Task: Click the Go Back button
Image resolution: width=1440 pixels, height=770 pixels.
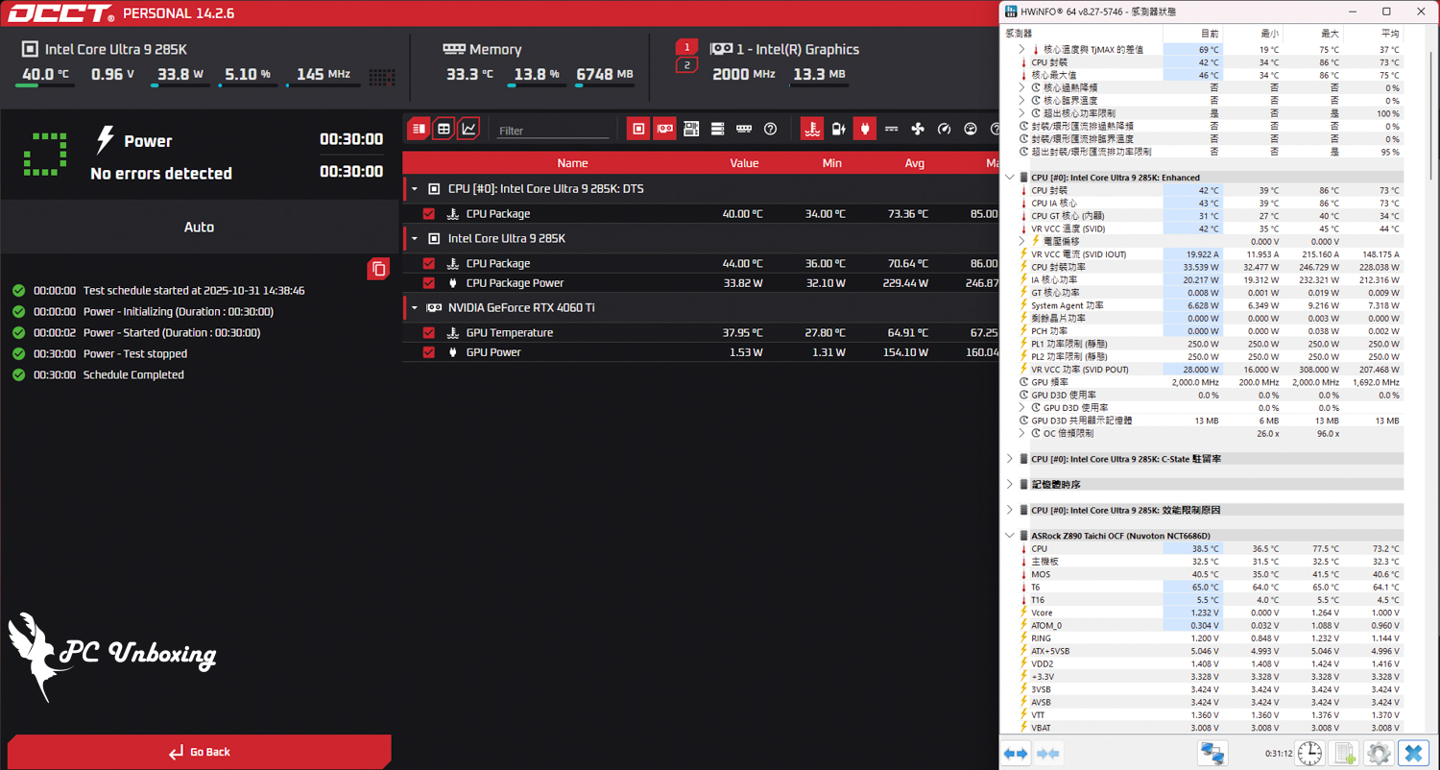Action: [x=200, y=752]
